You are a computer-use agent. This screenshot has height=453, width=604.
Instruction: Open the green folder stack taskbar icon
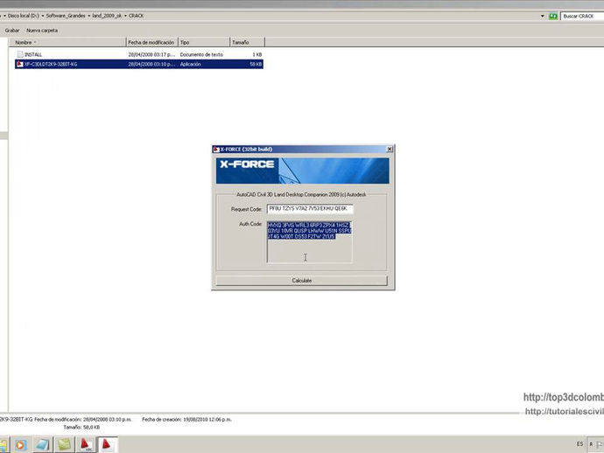click(64, 445)
